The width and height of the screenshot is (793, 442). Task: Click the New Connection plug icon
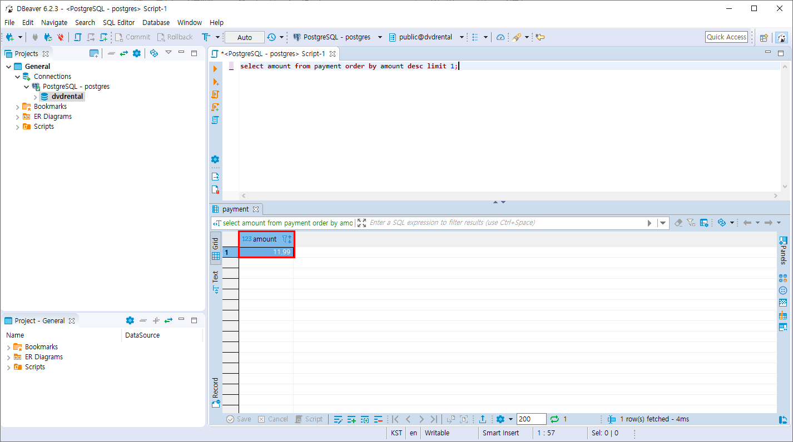[10, 37]
